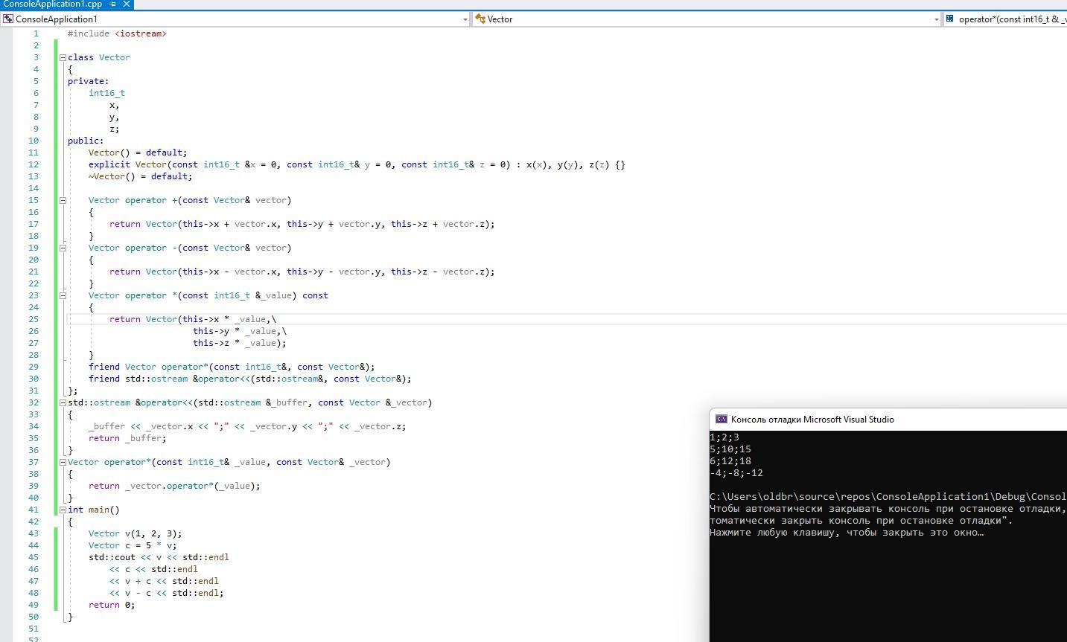Click line number 25 in the margin
The image size is (1067, 642).
coord(34,319)
